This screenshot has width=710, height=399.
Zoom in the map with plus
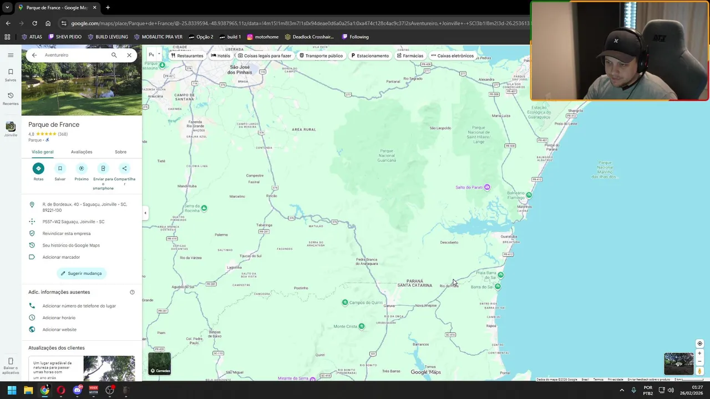click(699, 354)
